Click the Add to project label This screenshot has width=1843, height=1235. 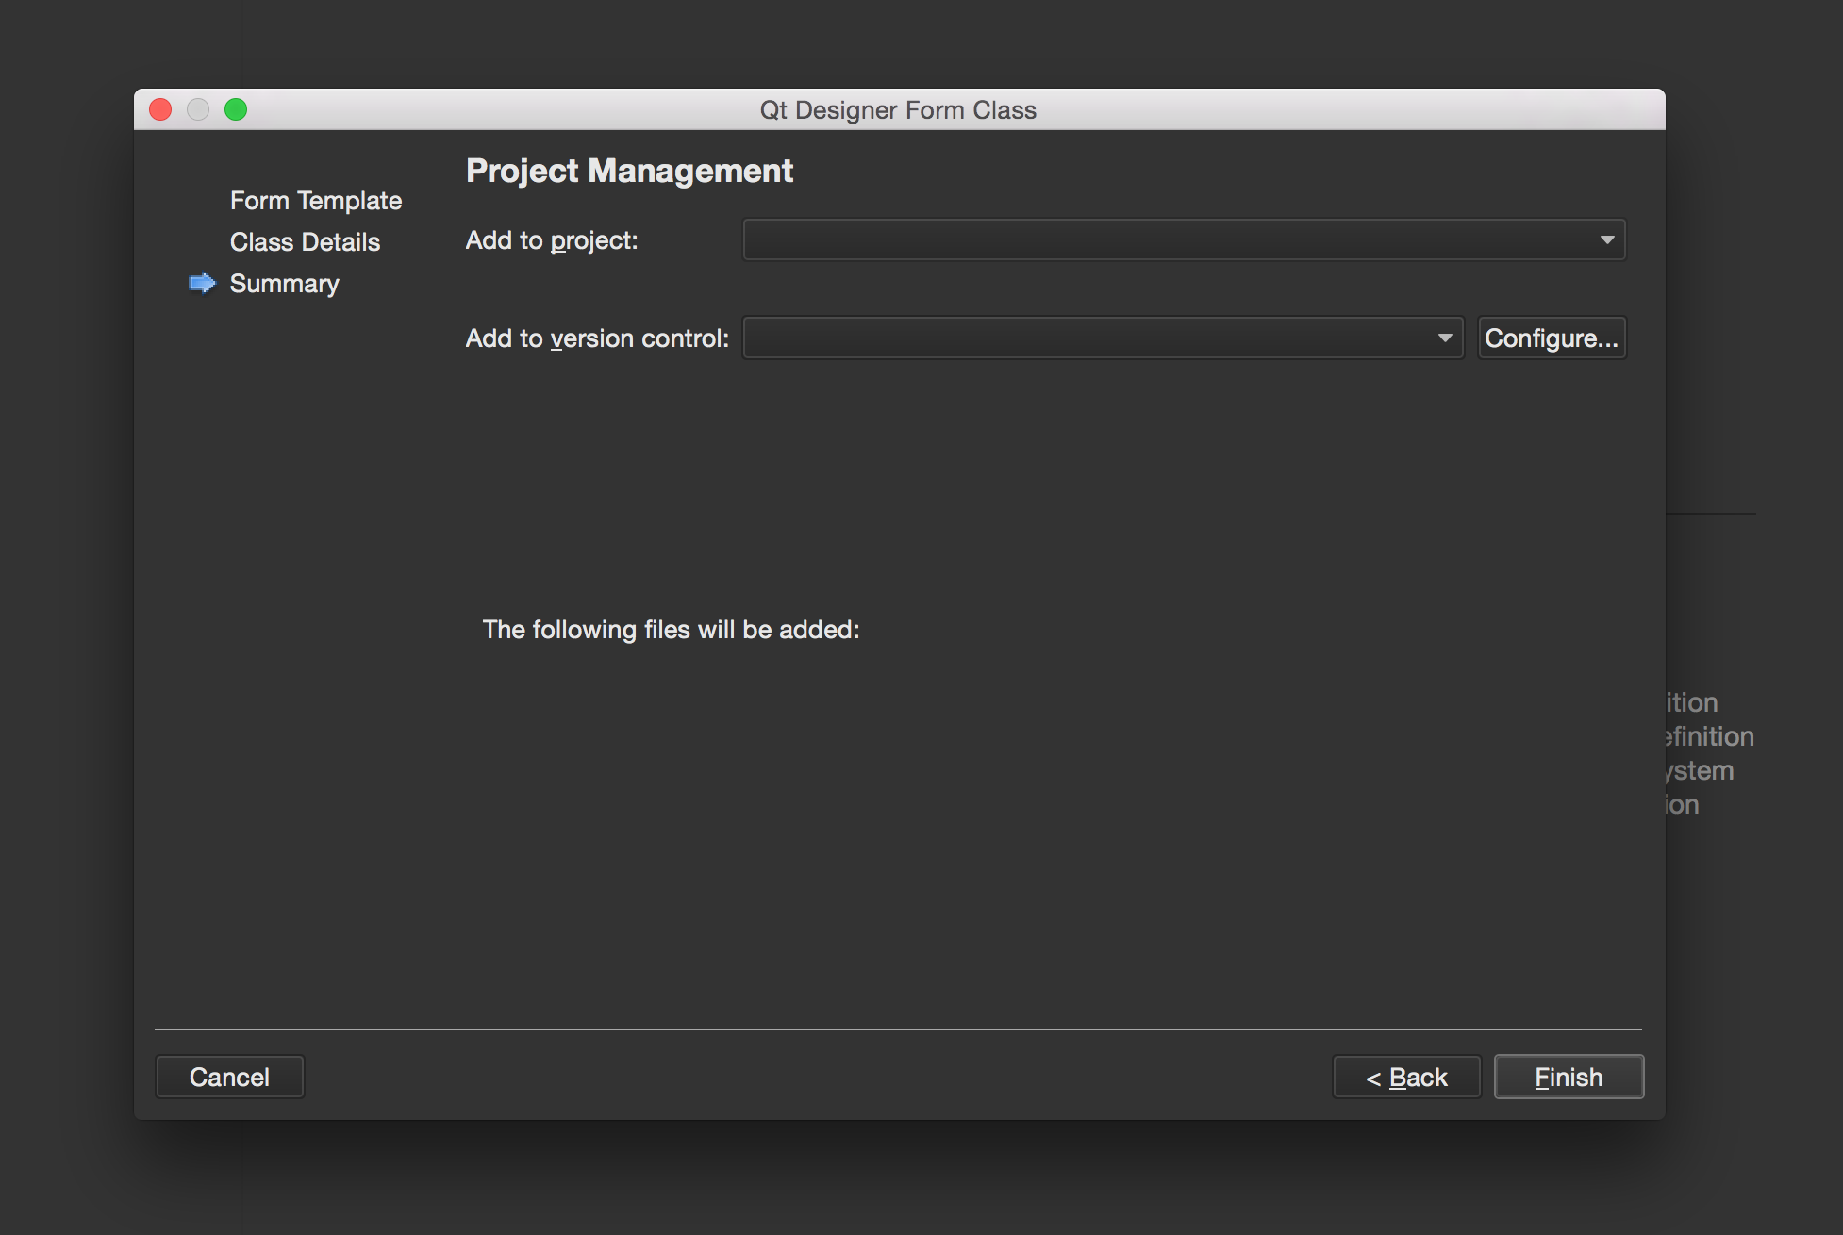[552, 240]
